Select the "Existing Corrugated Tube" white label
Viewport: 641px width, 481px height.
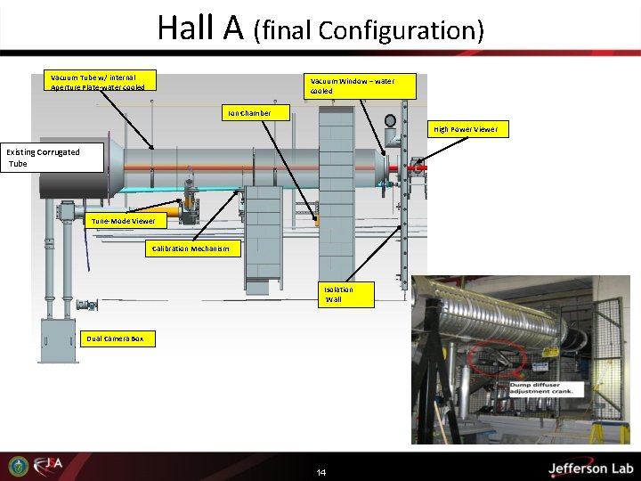click(52, 158)
